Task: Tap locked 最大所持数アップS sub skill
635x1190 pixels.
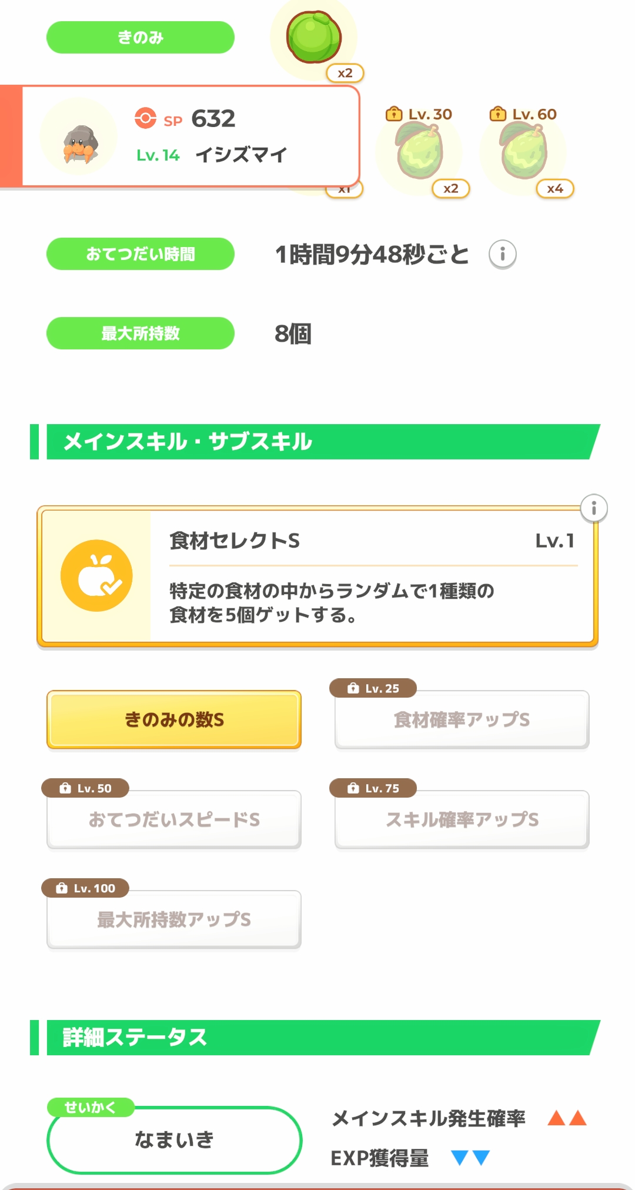Action: click(174, 919)
